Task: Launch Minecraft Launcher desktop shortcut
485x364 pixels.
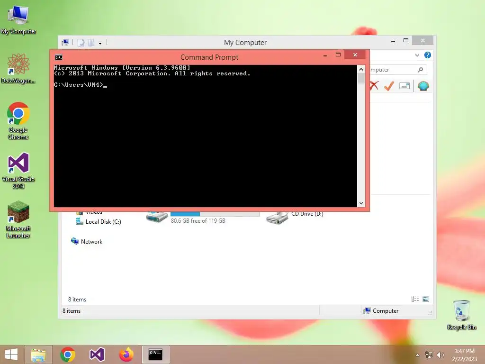Action: 18,219
